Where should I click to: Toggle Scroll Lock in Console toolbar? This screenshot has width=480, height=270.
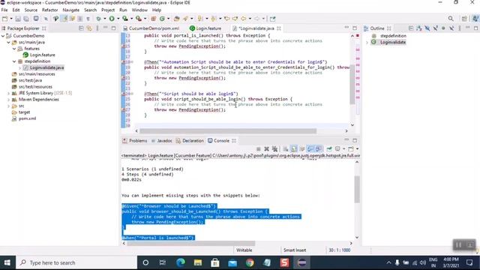[x=294, y=148]
